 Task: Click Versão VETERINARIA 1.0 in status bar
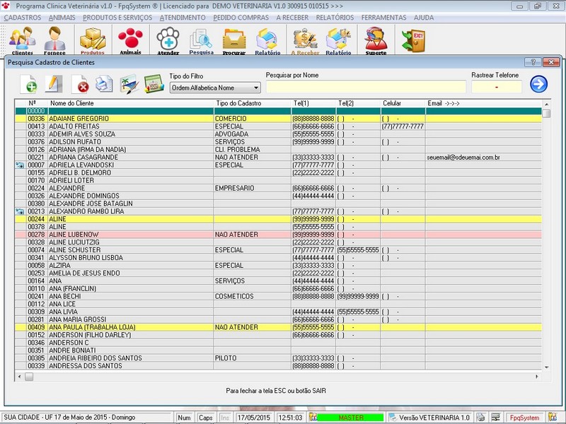434,418
